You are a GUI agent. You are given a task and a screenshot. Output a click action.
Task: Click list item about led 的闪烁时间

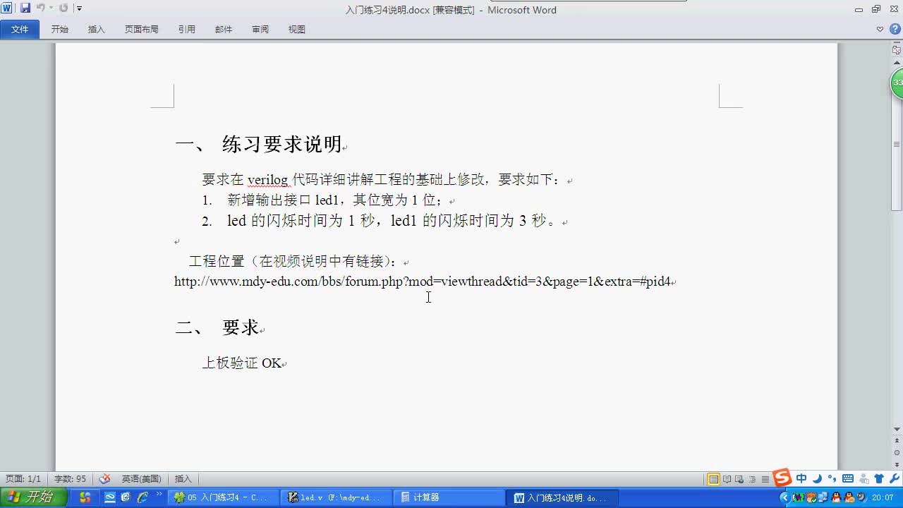382,221
